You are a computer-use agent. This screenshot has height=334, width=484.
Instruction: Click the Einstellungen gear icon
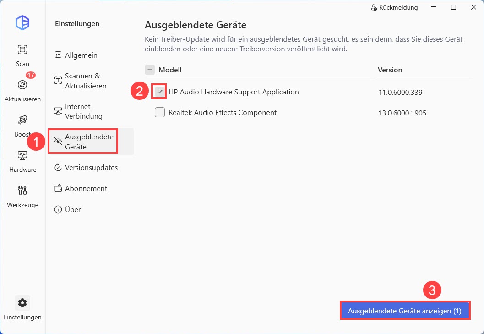pyautogui.click(x=22, y=303)
